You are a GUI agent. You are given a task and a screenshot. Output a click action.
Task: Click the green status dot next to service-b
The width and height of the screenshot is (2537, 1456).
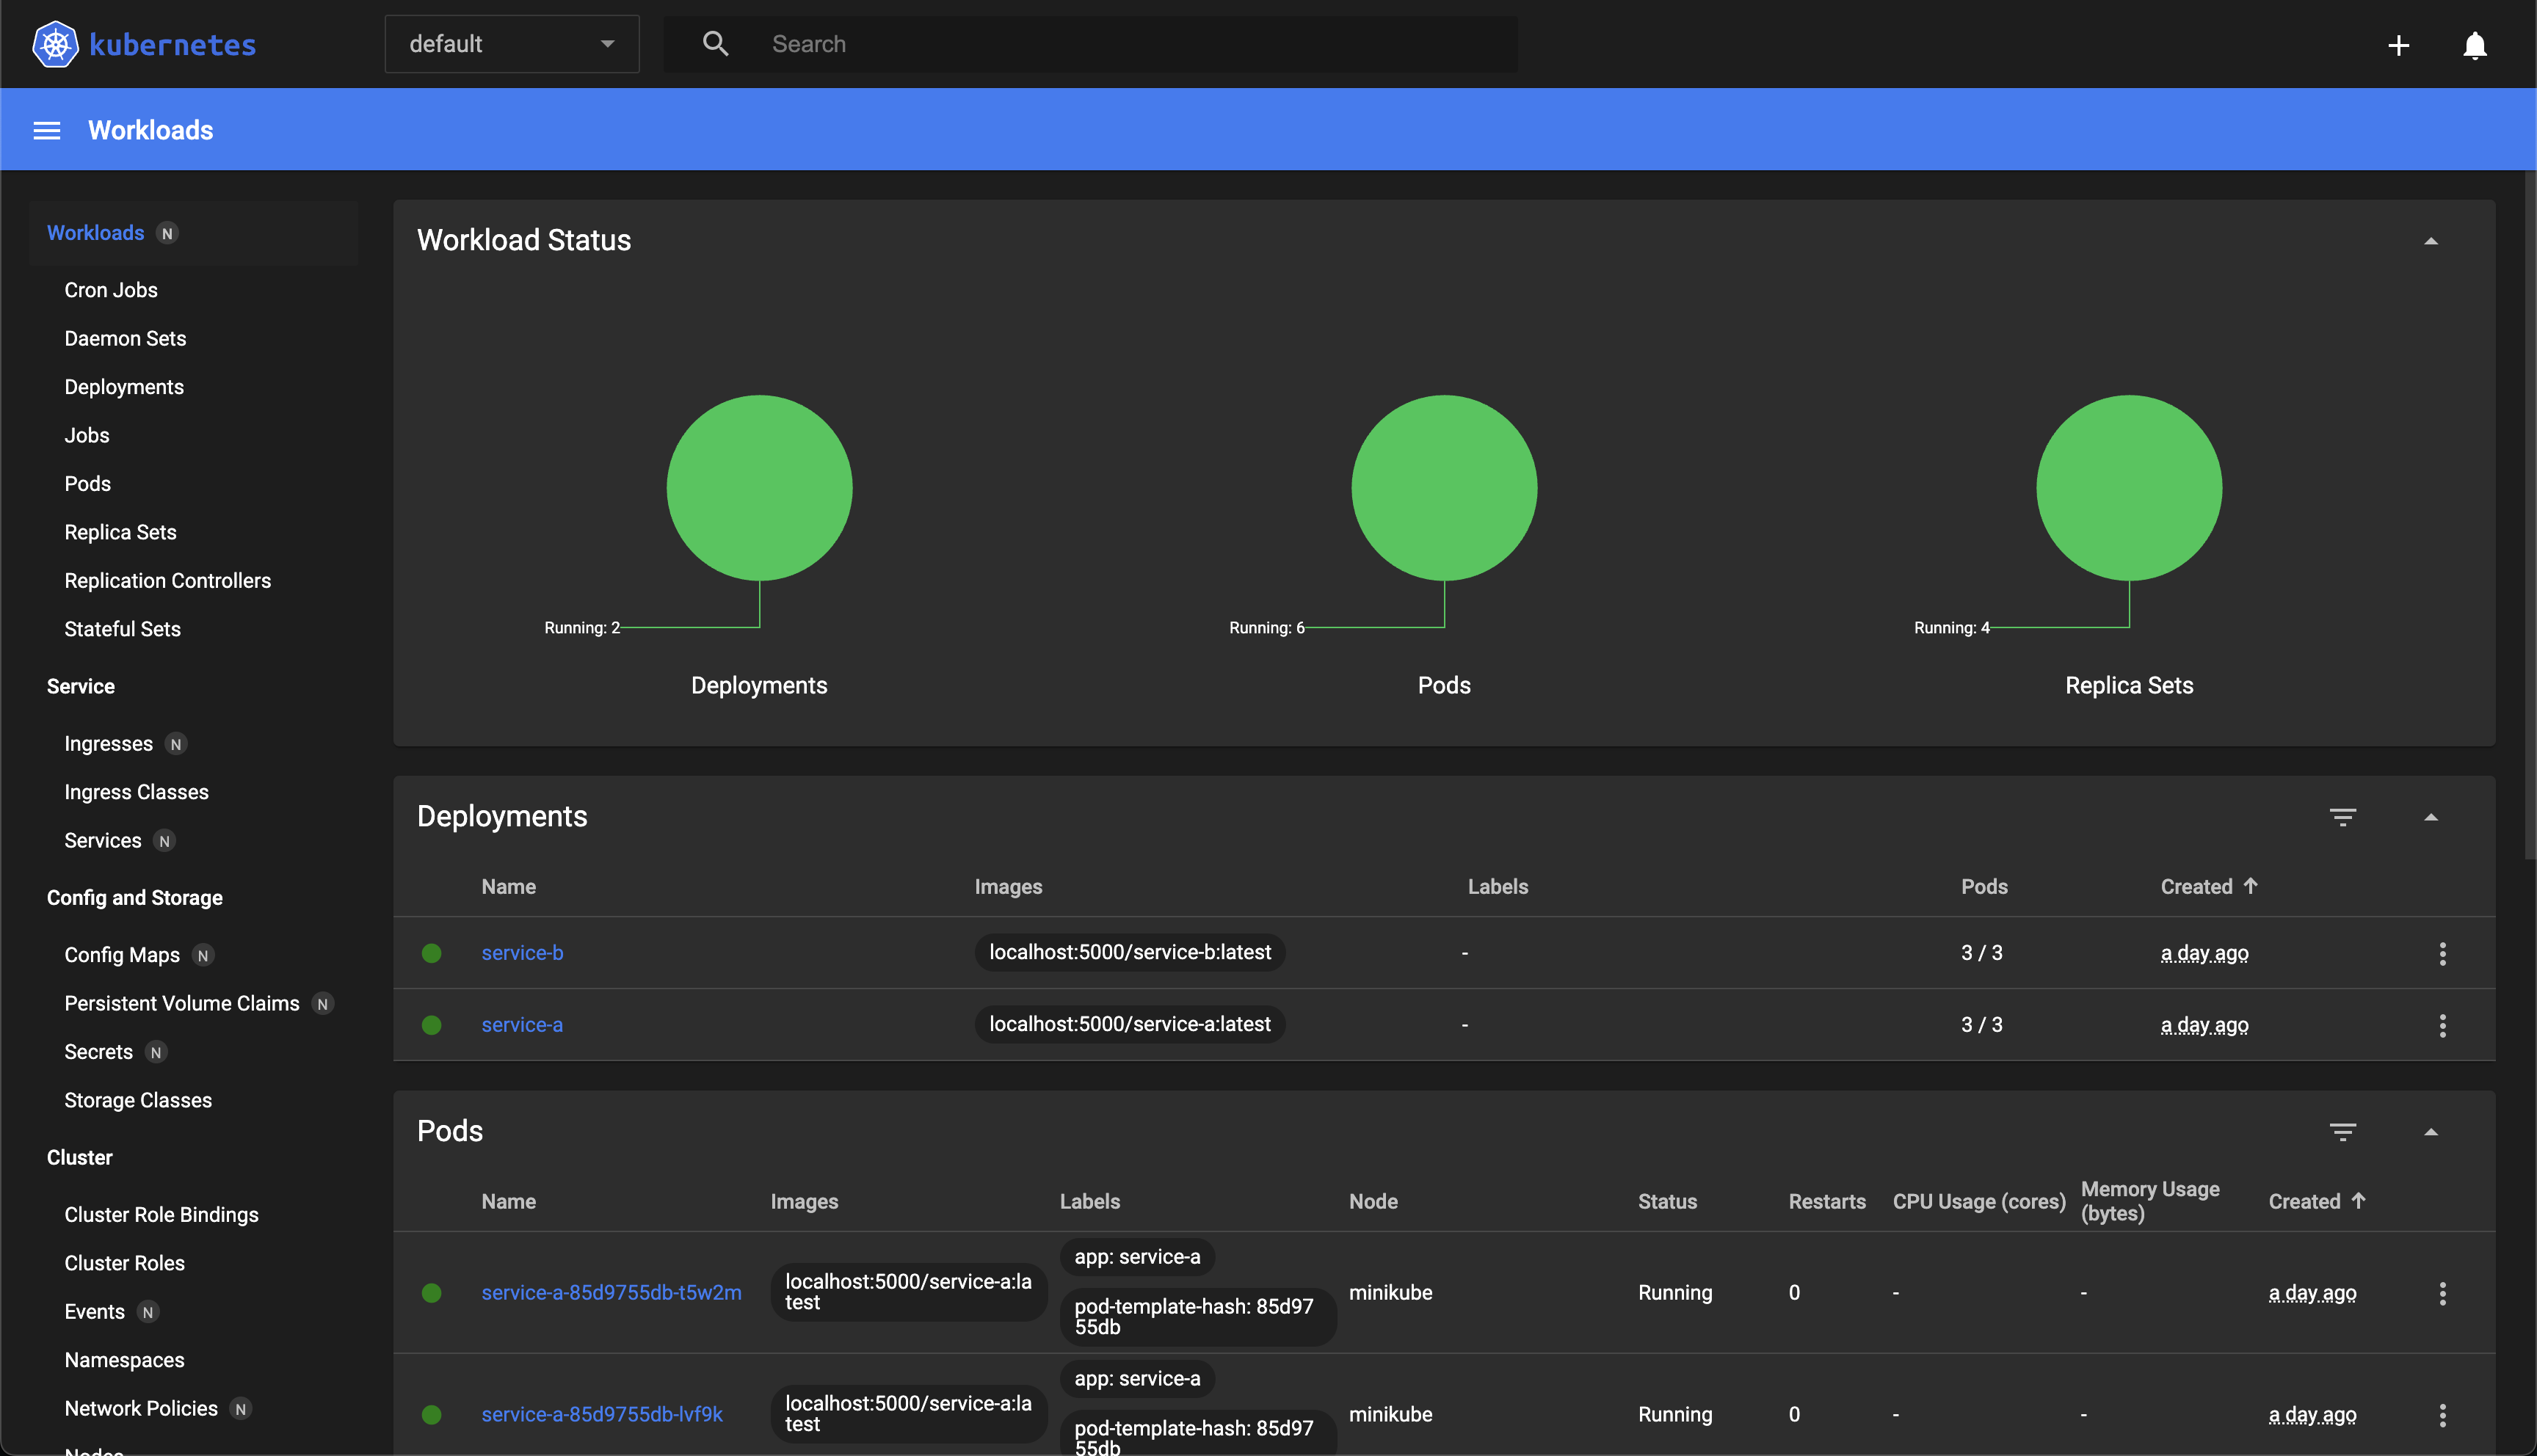pos(432,953)
